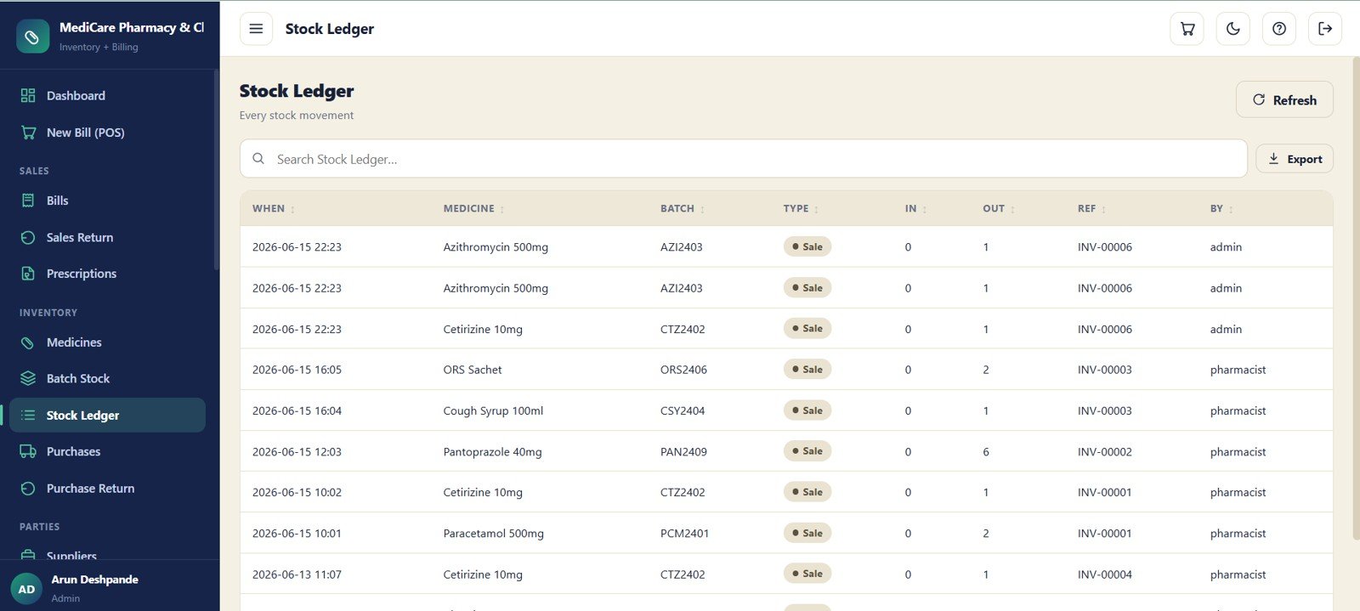Open Prescriptions in sidebar

tap(107, 274)
